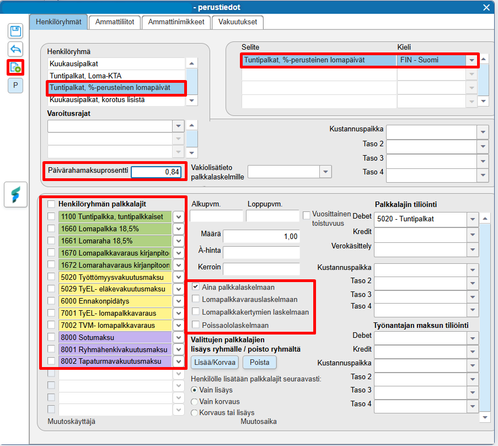This screenshot has width=498, height=446.
Task: Click the Loppupvm. date field
Action: 272,216
